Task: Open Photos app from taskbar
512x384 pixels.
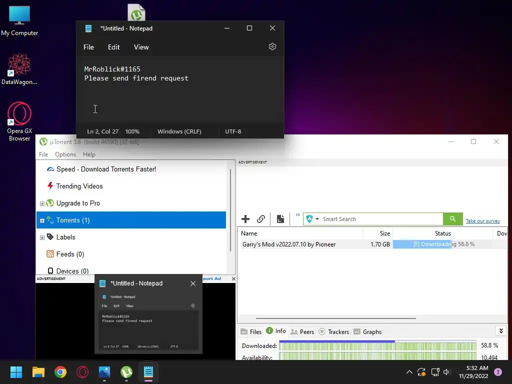Action: pos(104,372)
